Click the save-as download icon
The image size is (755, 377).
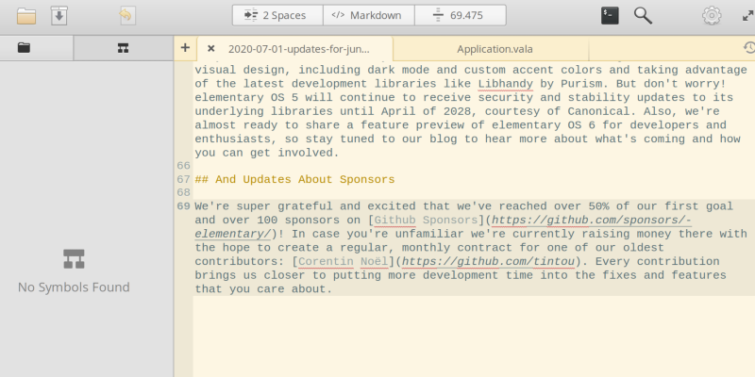(x=59, y=15)
